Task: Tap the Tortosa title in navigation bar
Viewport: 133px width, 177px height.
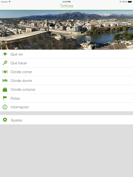Action: [66, 6]
